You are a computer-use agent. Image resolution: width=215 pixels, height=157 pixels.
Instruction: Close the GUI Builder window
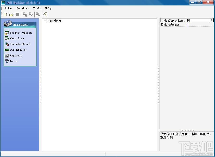208,2
